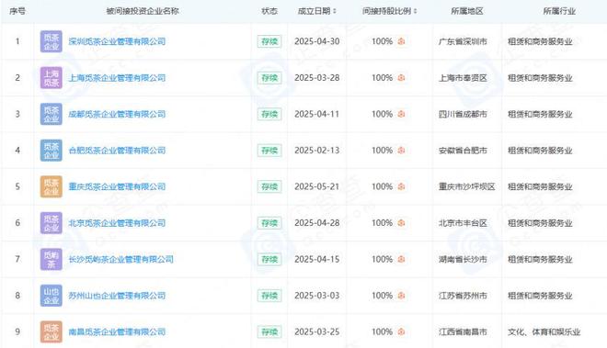Click 存续 status badge in 长沙觅畇茶 row
This screenshot has width=607, height=348.
point(269,259)
